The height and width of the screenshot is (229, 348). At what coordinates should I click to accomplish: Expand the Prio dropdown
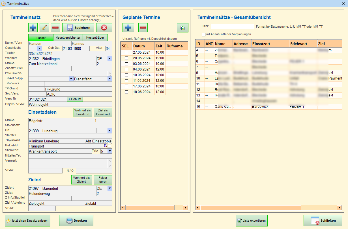click(x=109, y=151)
